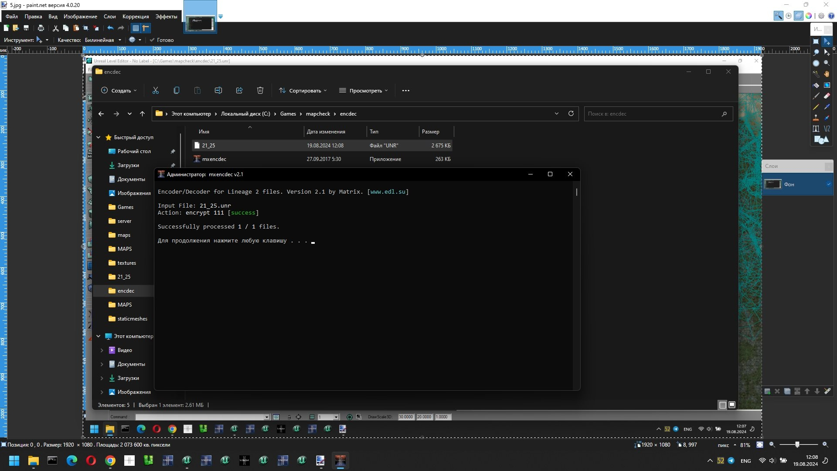Viewport: 837px width, 471px height.
Task: Click the zoom out magnifier in the status bar
Action: [x=772, y=445]
